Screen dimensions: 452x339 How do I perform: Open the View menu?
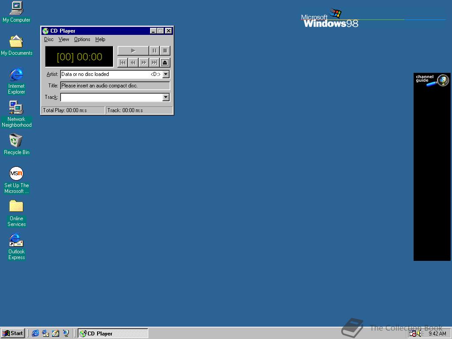(x=64, y=39)
